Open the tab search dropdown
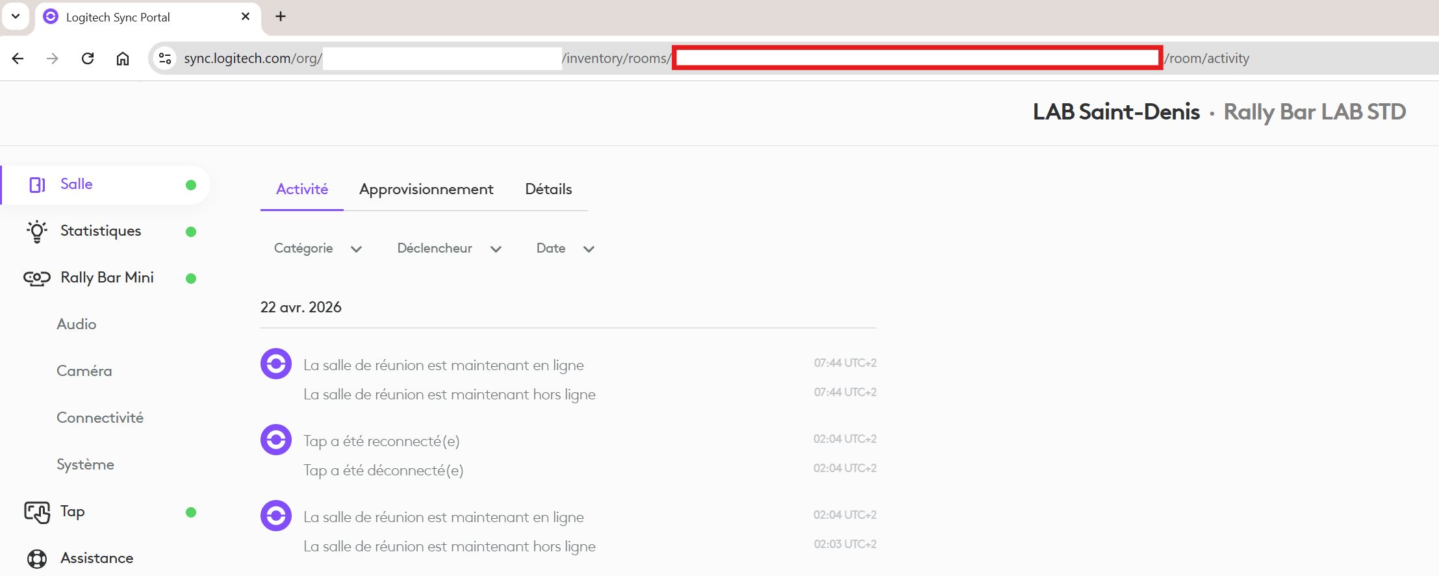This screenshot has width=1439, height=576. (x=16, y=16)
